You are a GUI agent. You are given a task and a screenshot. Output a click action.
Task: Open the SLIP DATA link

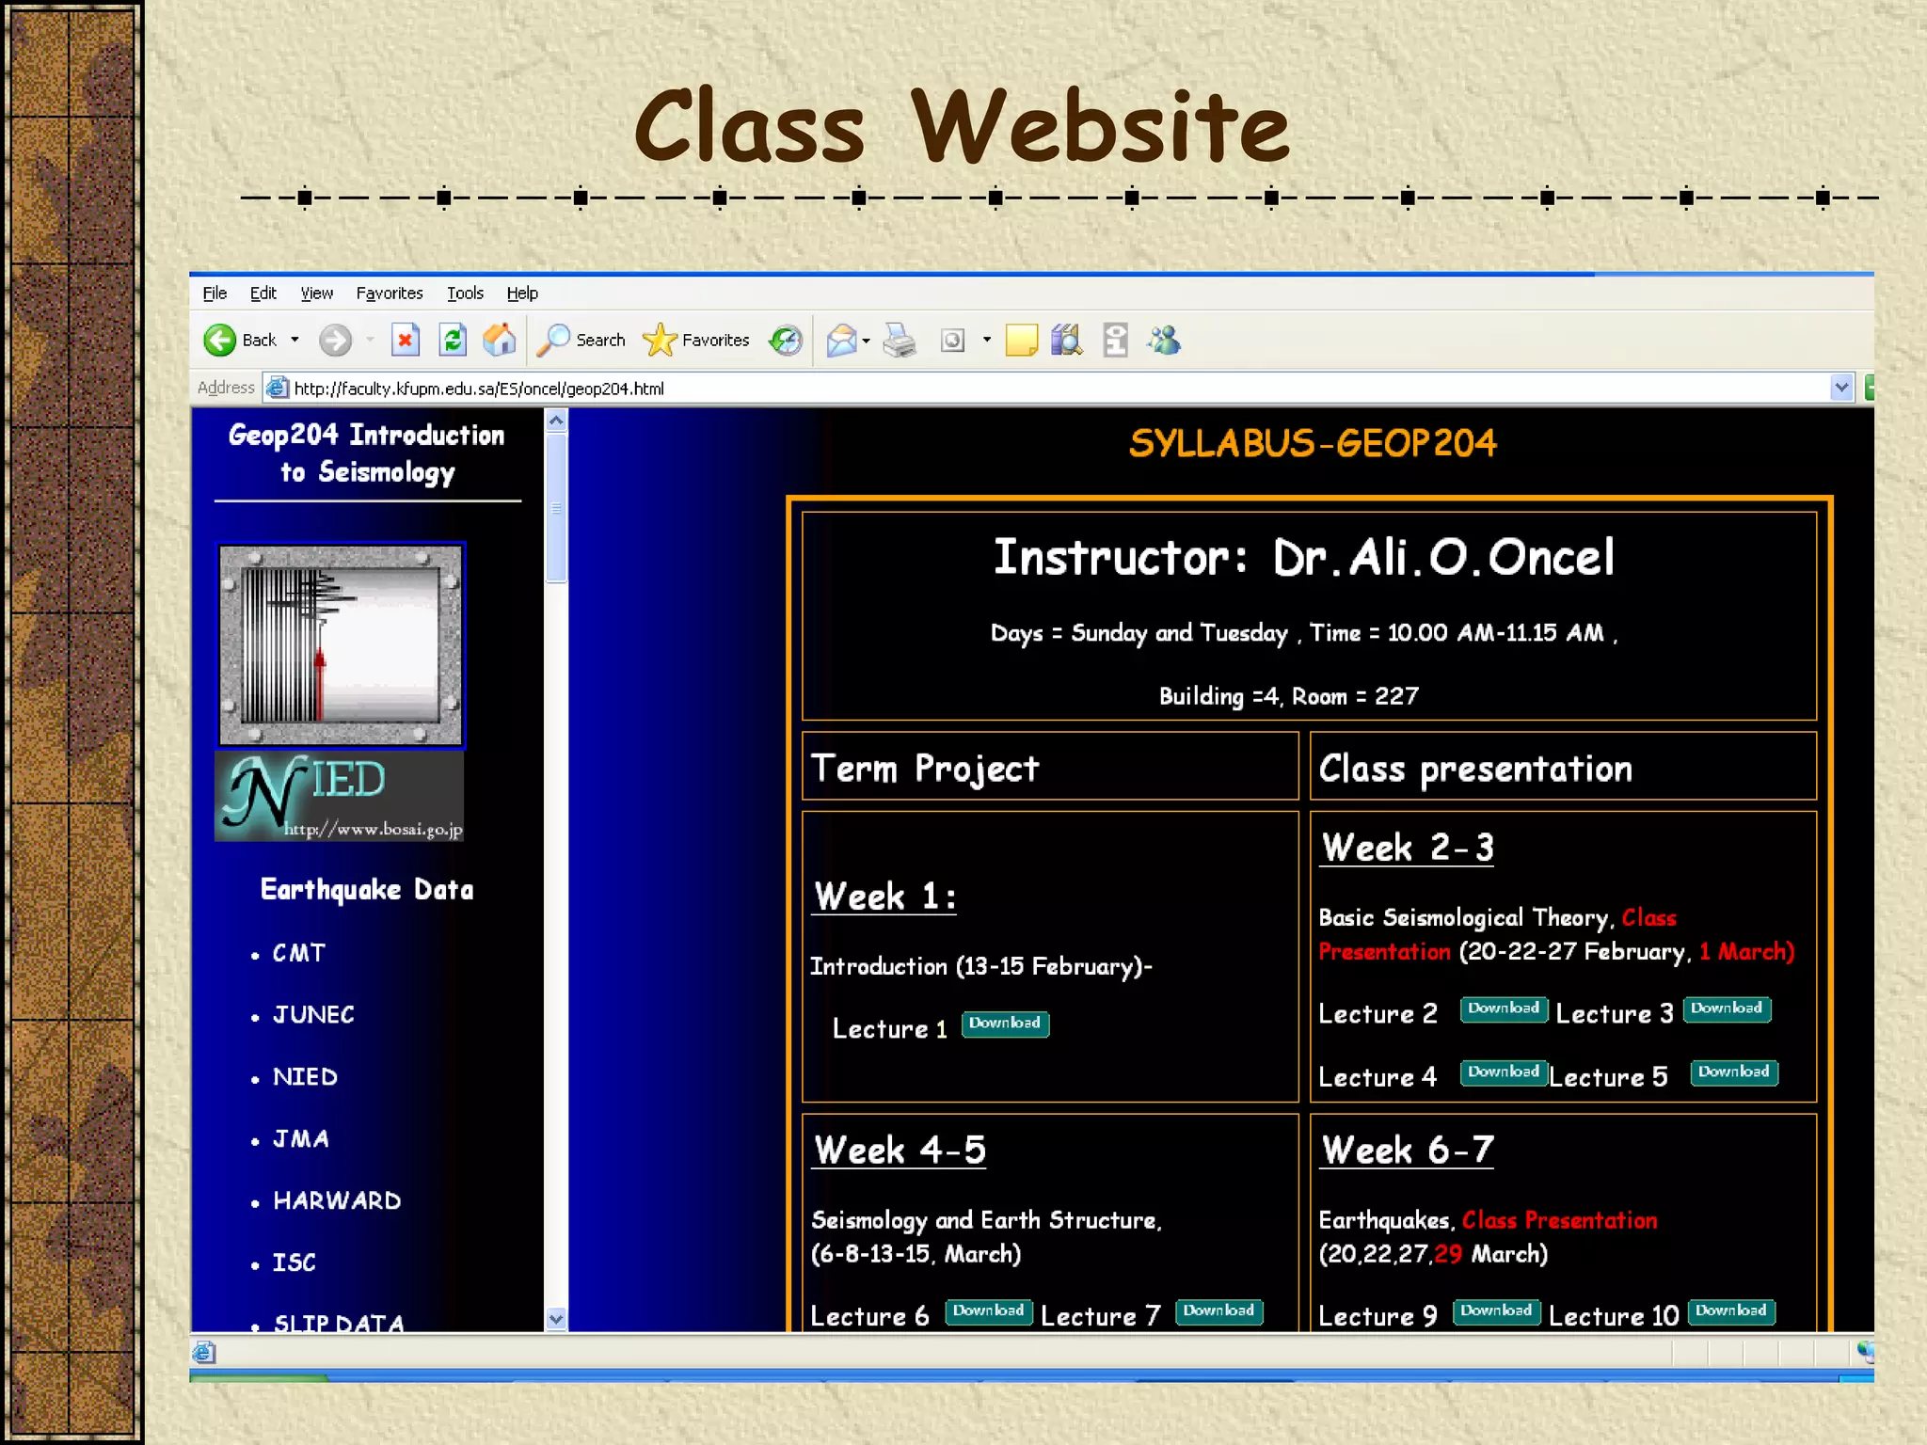pos(339,1322)
